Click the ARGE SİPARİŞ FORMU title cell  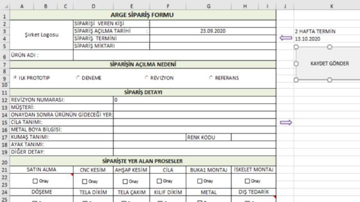coord(143,15)
